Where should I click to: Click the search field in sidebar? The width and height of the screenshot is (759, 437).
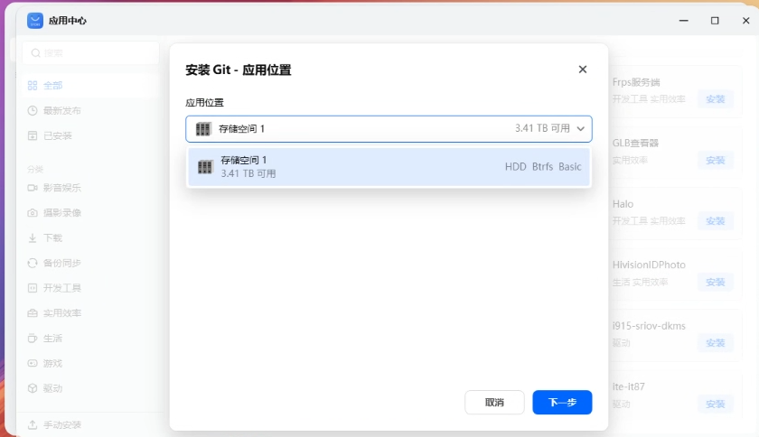tap(90, 52)
